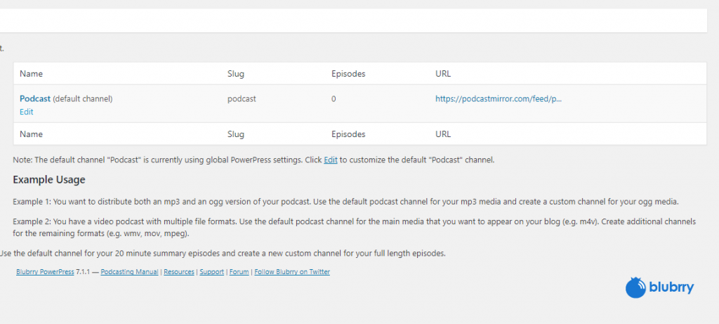
Task: Click the Example 1 paragraph about ogg media
Action: click(x=345, y=202)
